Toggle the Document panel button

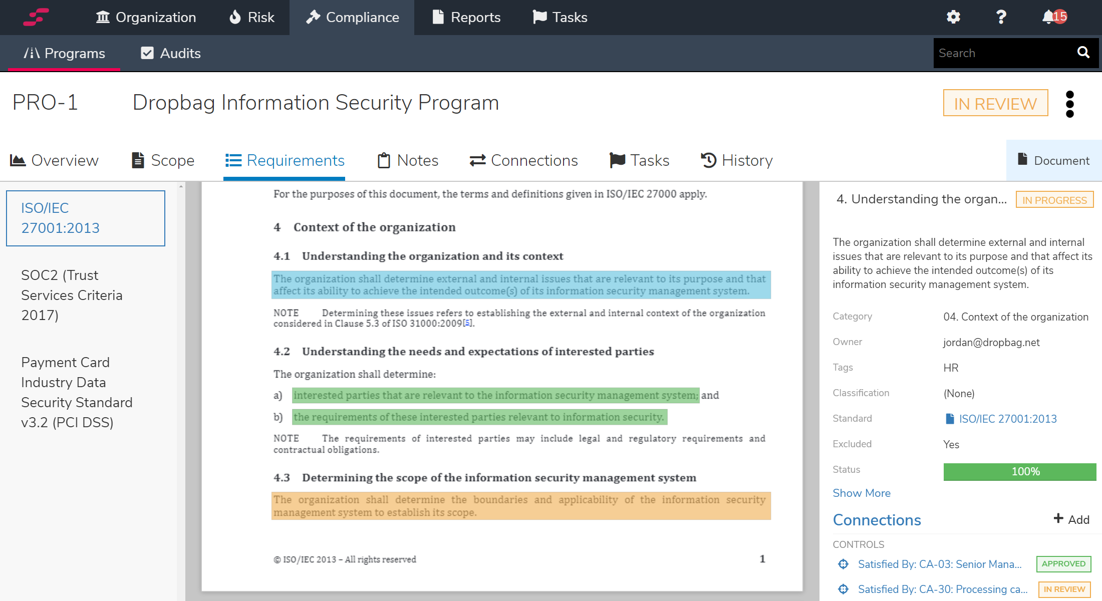pos(1054,160)
